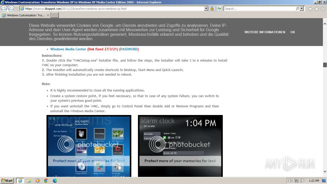Click the PASSWORD link
This screenshot has height=184, width=327.
coord(129,49)
